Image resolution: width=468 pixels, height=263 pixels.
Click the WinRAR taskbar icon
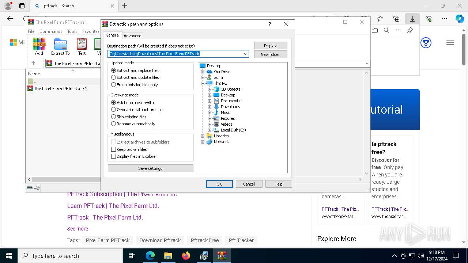pos(222,256)
